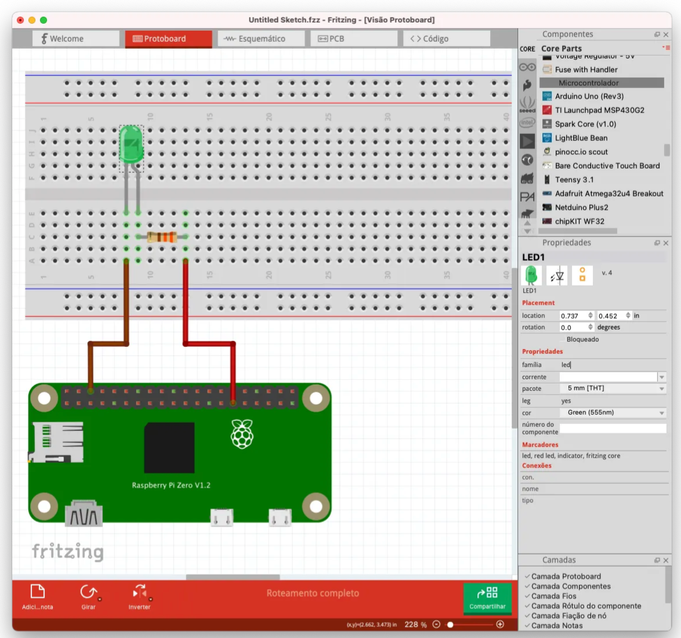The image size is (681, 638).
Task: Switch to the Protoboard tab
Action: point(169,39)
